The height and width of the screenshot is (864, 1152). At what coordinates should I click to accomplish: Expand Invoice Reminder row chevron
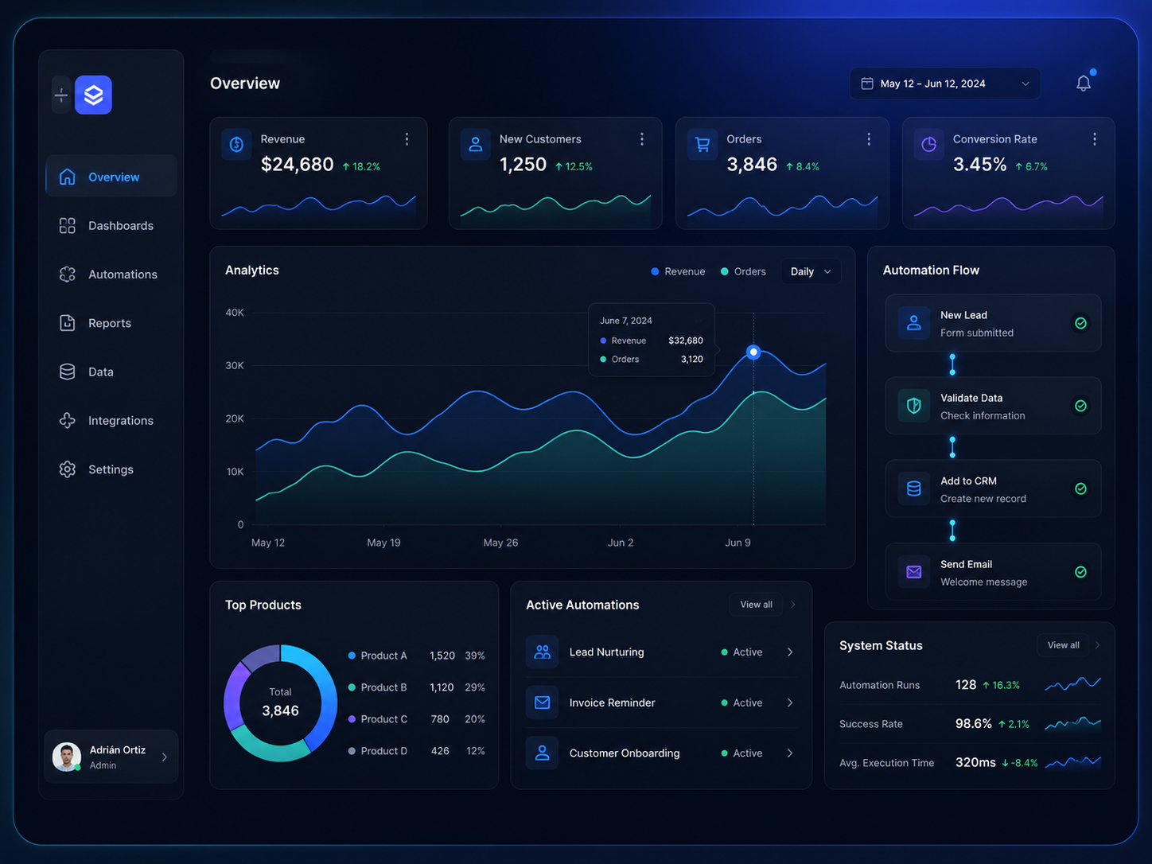[x=790, y=702]
